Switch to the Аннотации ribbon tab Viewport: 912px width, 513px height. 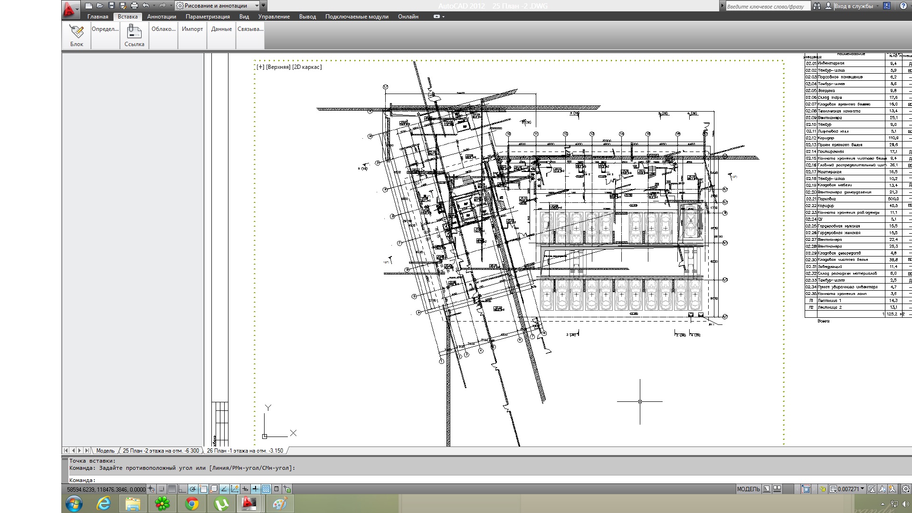click(161, 17)
